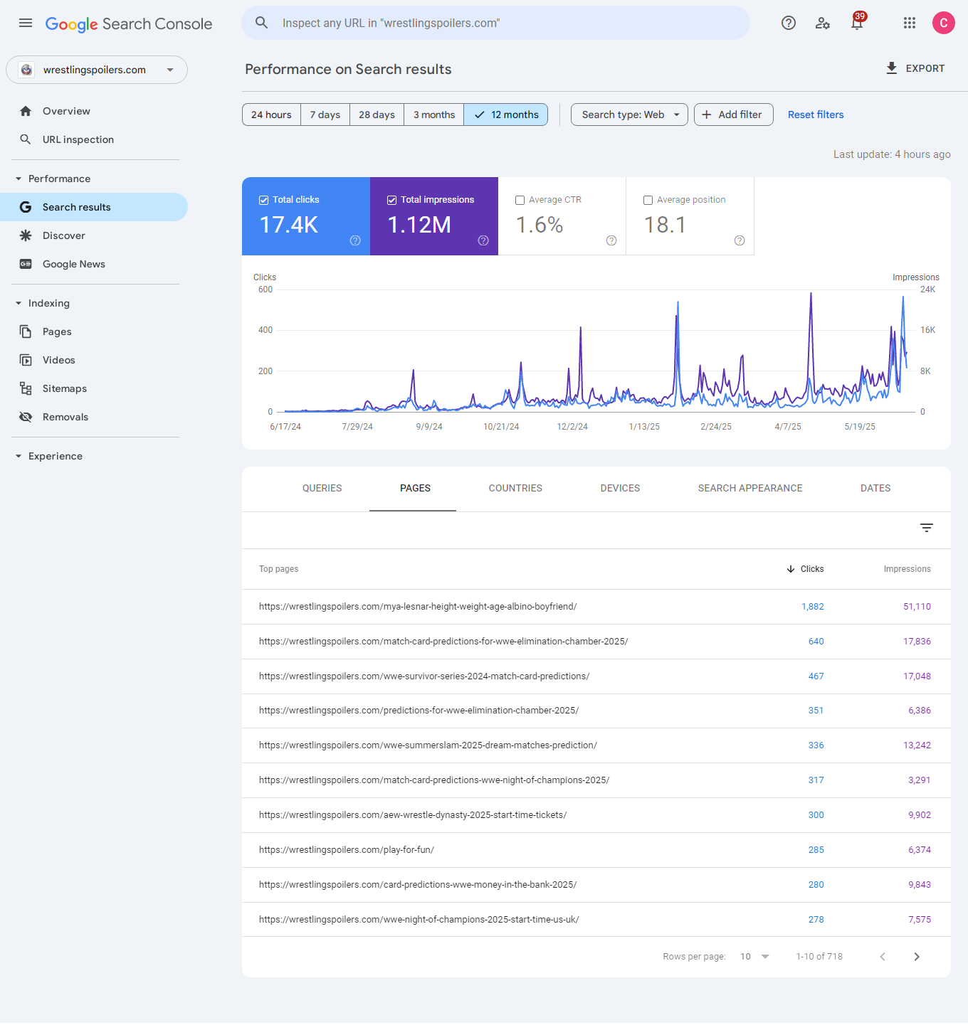Click the Help question mark icon
Screen dimensions: 968x1025
[788, 23]
